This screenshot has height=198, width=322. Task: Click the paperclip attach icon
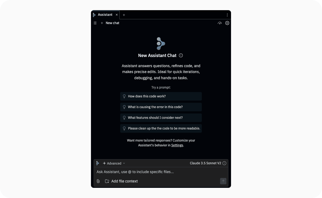click(x=98, y=181)
